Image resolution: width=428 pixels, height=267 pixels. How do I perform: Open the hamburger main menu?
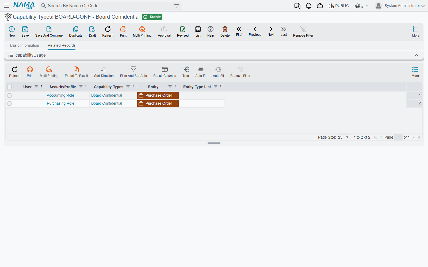click(x=6, y=6)
